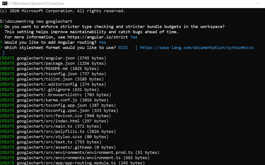Click the googlechart/src/assets/.gitkeep line
The height and width of the screenshot is (165, 265).
coord(58,147)
